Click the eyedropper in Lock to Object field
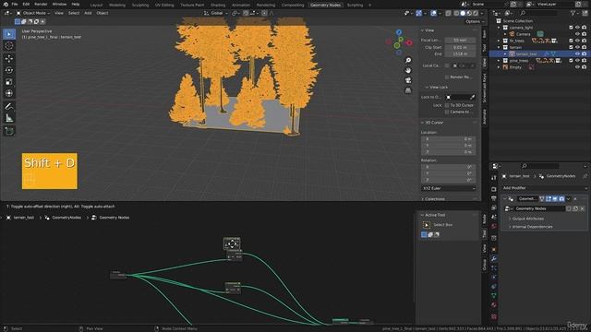 click(x=472, y=97)
